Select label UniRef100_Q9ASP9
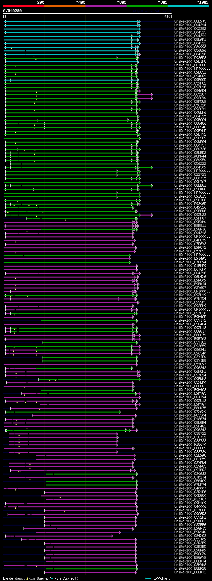This screenshot has width=212, height=581. click(190, 138)
